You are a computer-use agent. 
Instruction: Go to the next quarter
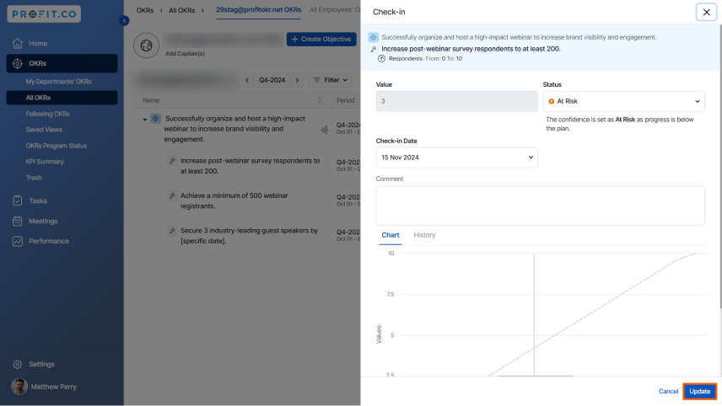coord(297,80)
